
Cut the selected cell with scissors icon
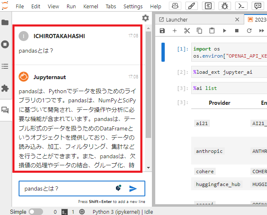187,31
